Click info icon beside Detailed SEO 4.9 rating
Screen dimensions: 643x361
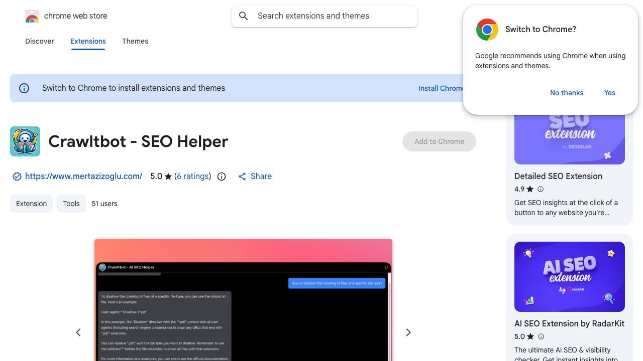541,189
